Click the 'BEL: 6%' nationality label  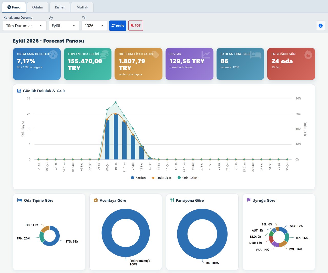267,224
